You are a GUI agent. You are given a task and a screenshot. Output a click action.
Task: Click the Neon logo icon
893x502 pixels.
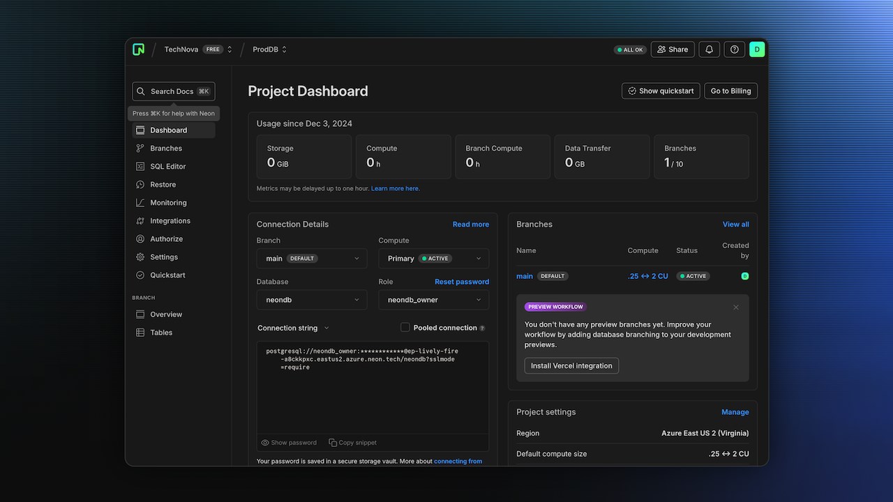(x=139, y=50)
